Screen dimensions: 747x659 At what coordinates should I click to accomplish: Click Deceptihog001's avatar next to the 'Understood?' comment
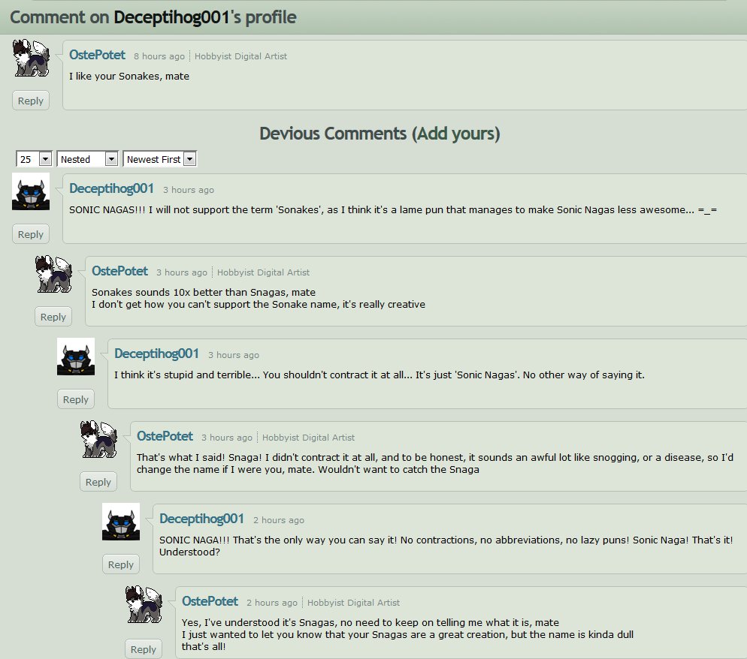coord(121,522)
